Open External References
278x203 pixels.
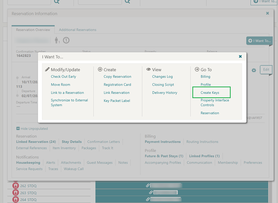click(31, 148)
